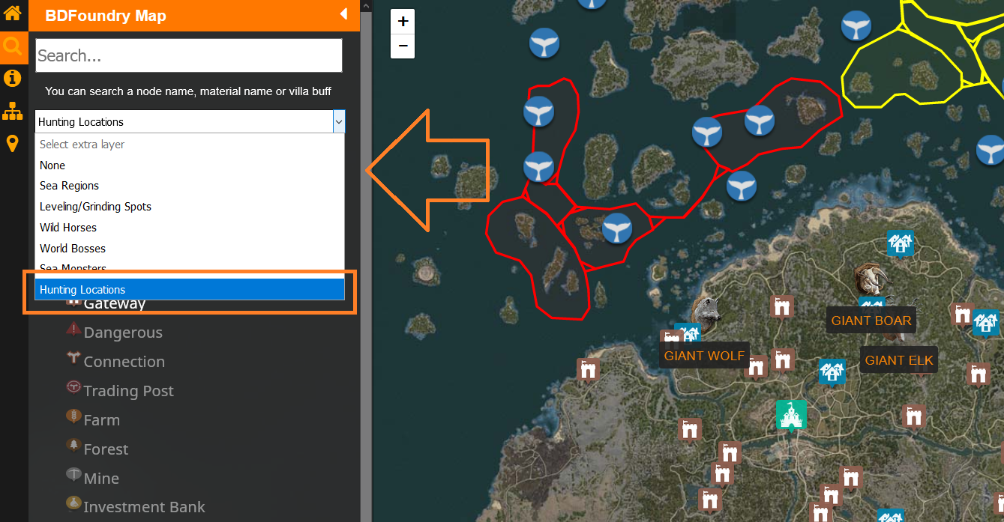Select the teal castle city marker
Viewport: 1004px width, 522px height.
790,415
